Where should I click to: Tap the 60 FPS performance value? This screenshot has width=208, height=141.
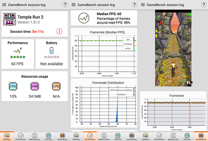[x=17, y=64]
